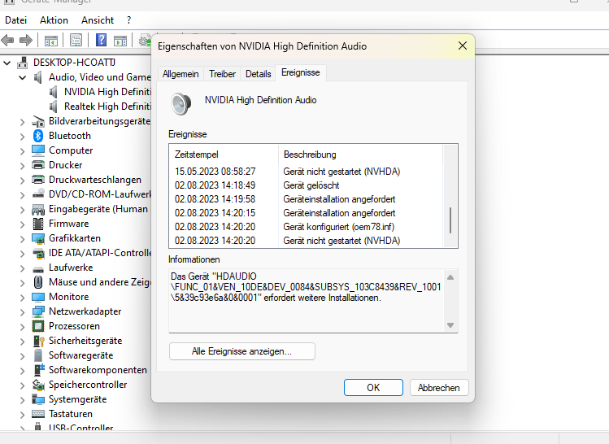Click the action pane toolbar icon
Viewport: 609px width, 444px height.
120,41
